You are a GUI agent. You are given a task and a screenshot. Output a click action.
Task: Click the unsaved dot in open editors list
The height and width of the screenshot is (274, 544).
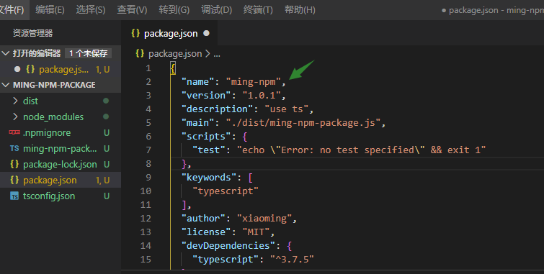(17, 69)
